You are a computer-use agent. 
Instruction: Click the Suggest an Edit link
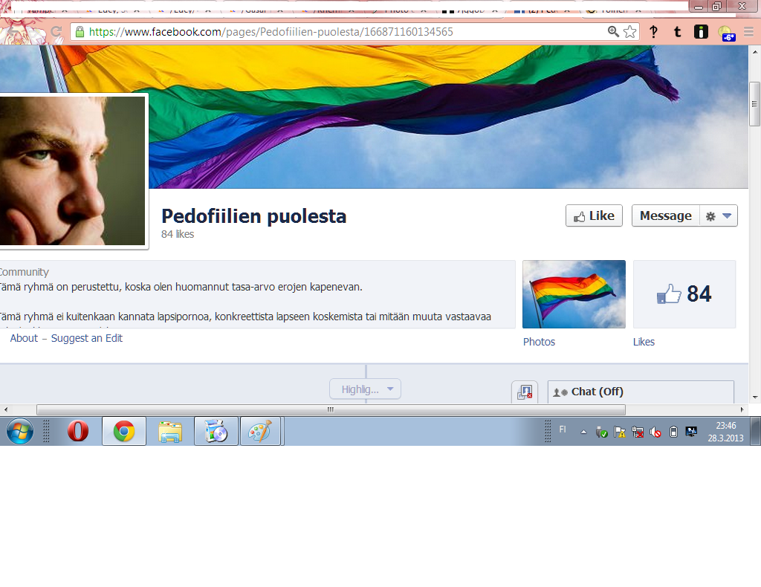coord(87,338)
